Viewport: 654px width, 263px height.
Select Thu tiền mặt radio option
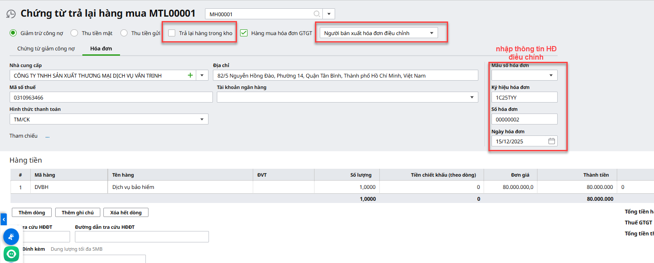click(74, 33)
